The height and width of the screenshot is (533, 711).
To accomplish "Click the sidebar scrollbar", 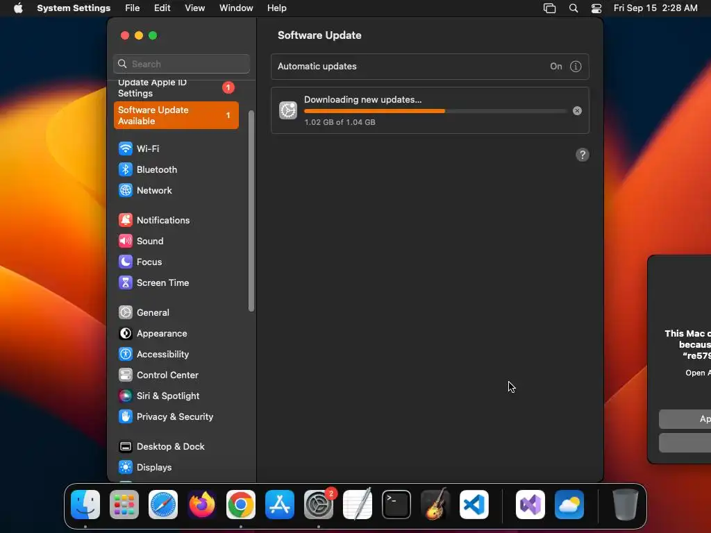I will click(x=251, y=211).
